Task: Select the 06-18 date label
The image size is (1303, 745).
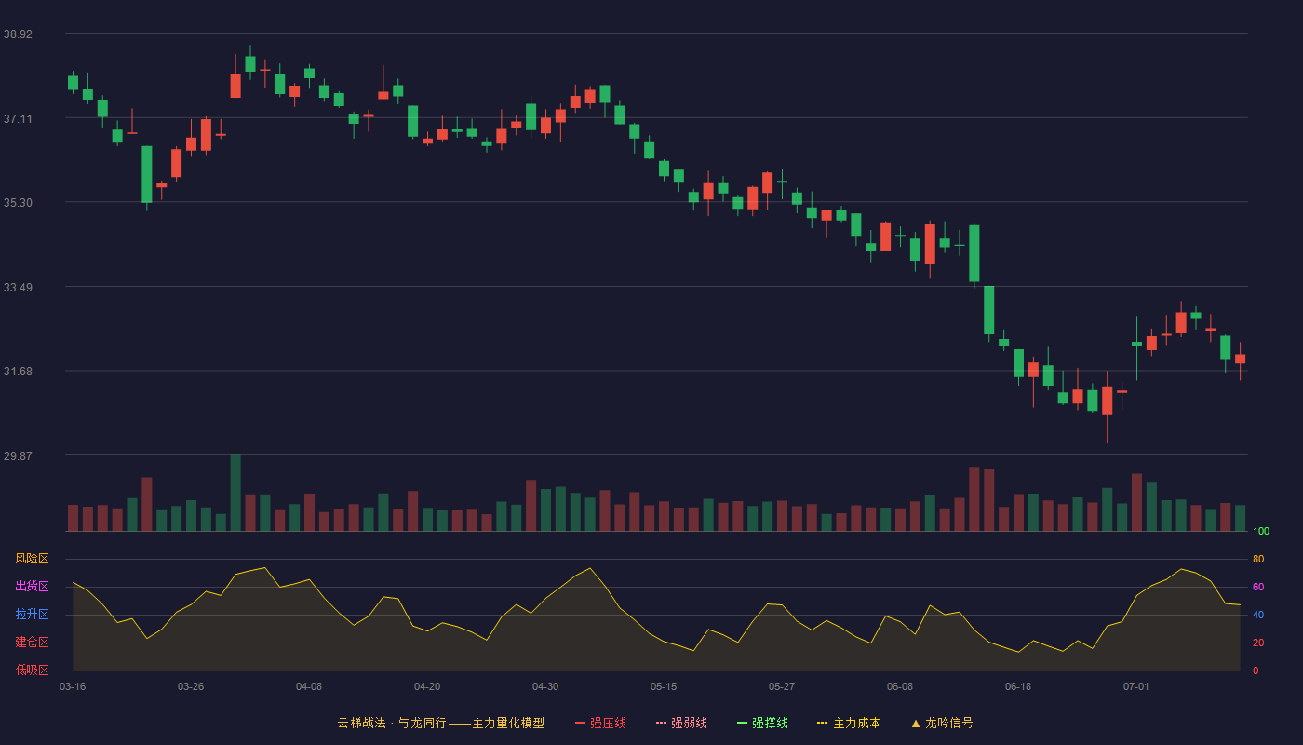Action: pos(1018,686)
